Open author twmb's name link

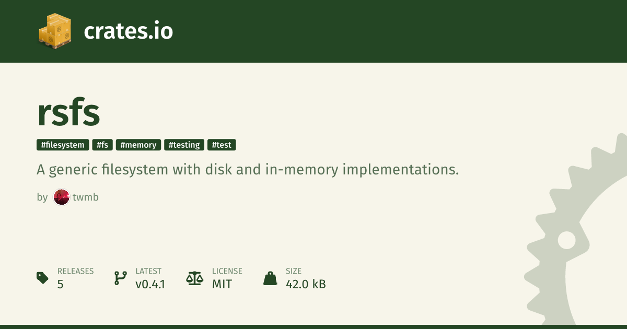coord(86,197)
